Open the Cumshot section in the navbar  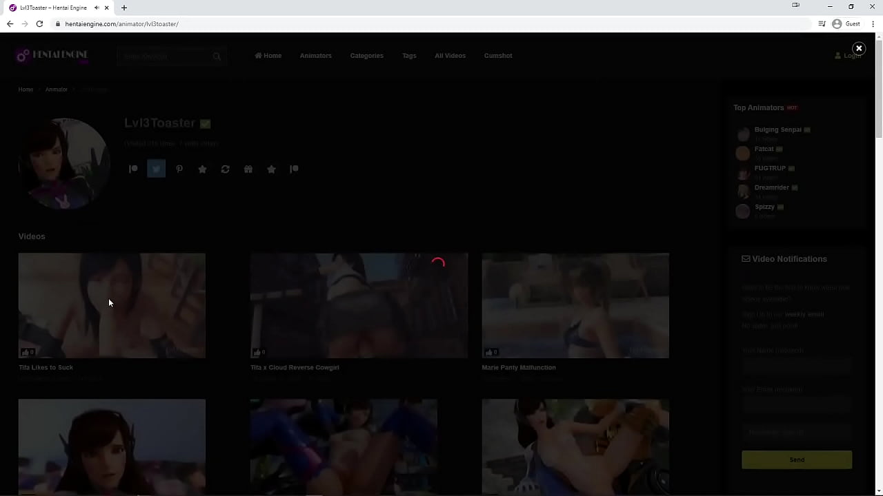(x=498, y=55)
